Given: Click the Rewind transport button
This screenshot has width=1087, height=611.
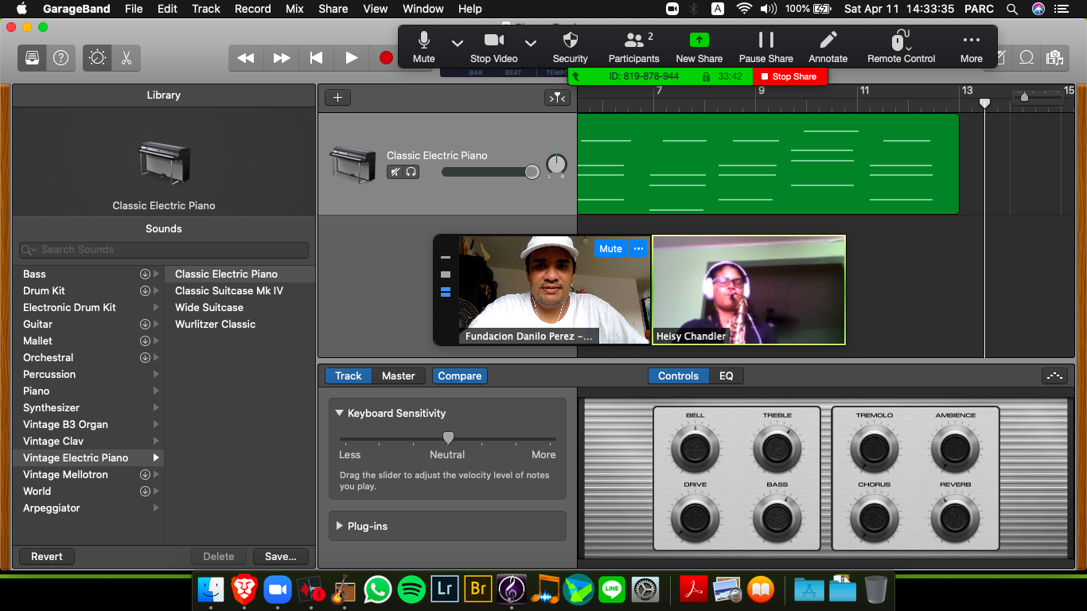Looking at the screenshot, I should tap(246, 58).
